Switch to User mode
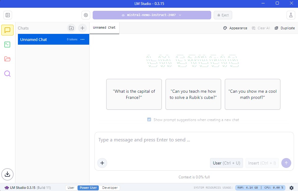 71,188
